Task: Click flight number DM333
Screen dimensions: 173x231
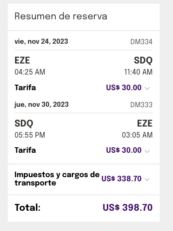Action: click(141, 105)
